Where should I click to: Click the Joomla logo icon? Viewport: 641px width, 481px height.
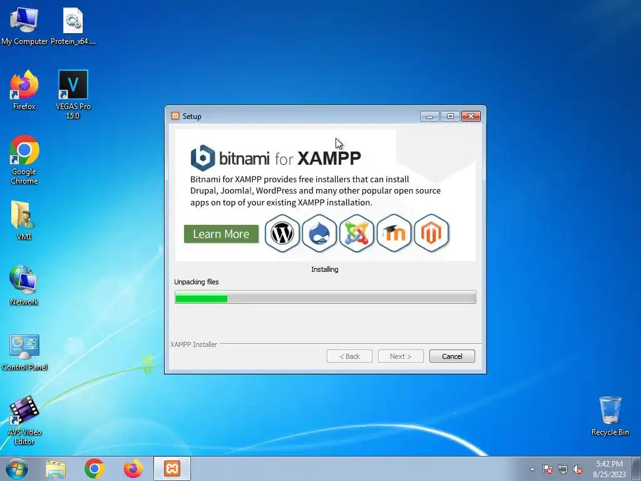(356, 233)
